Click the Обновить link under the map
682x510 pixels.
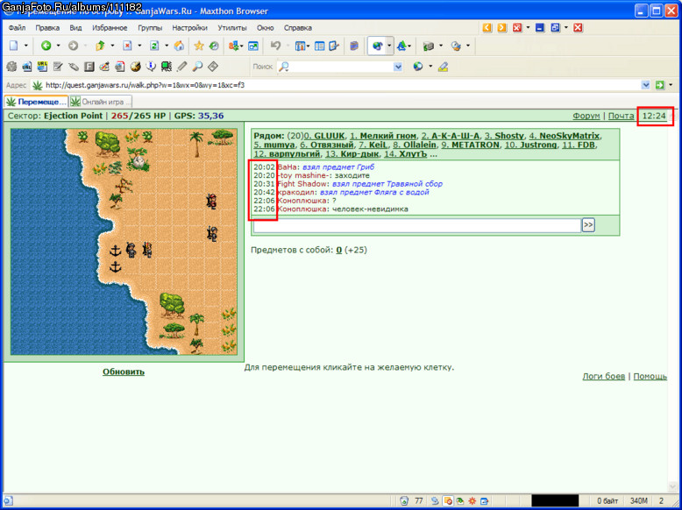coord(124,372)
